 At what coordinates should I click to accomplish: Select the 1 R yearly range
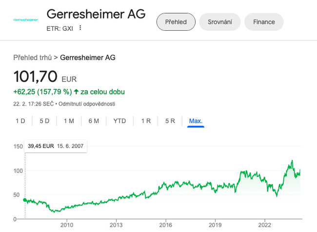coord(146,121)
